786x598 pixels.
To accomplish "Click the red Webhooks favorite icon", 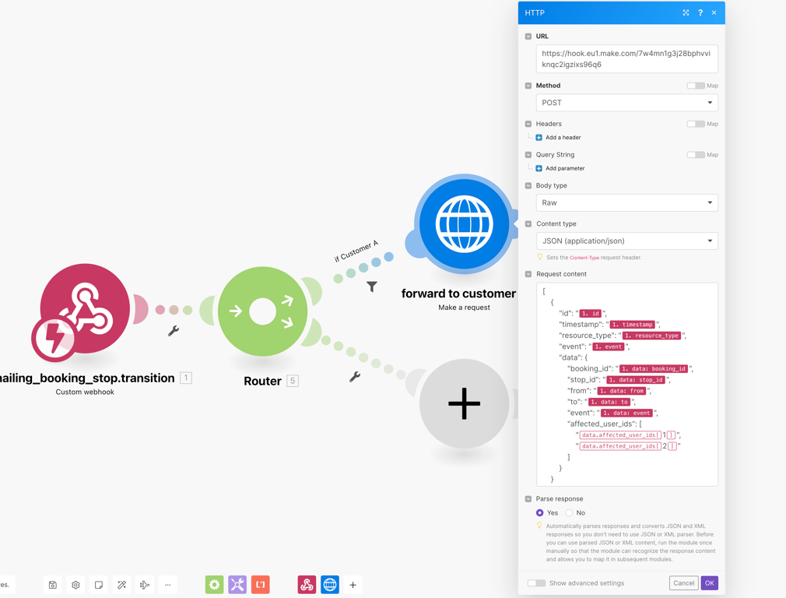I will point(307,585).
